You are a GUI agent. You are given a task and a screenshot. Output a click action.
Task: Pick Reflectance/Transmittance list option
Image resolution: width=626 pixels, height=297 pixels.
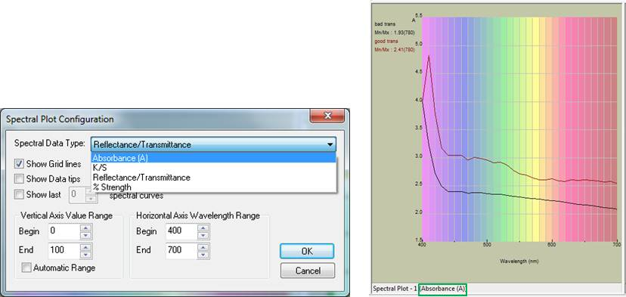[214, 178]
